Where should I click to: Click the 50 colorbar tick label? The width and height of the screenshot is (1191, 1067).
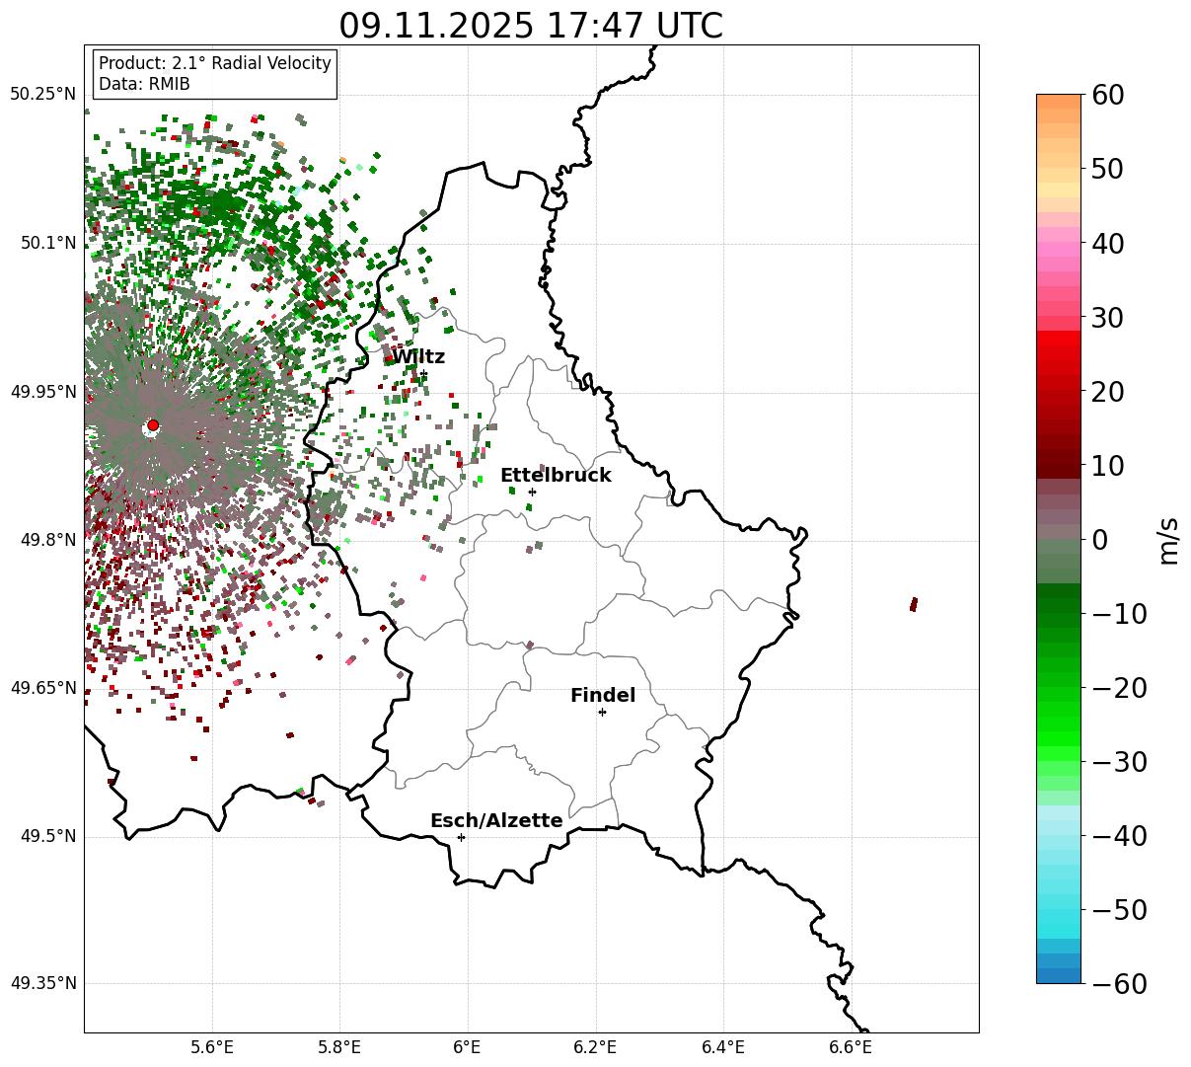coord(1108,169)
